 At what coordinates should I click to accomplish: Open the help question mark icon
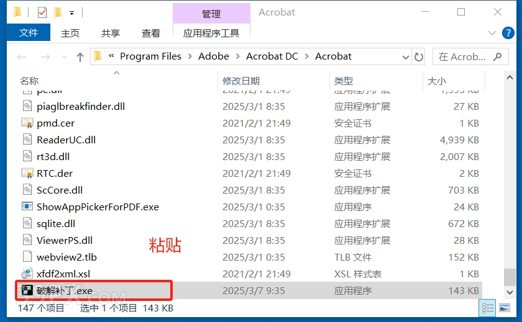click(508, 33)
